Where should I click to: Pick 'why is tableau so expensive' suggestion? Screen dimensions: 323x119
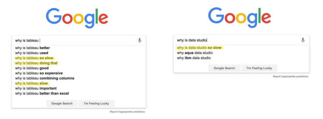pyautogui.click(x=39, y=73)
